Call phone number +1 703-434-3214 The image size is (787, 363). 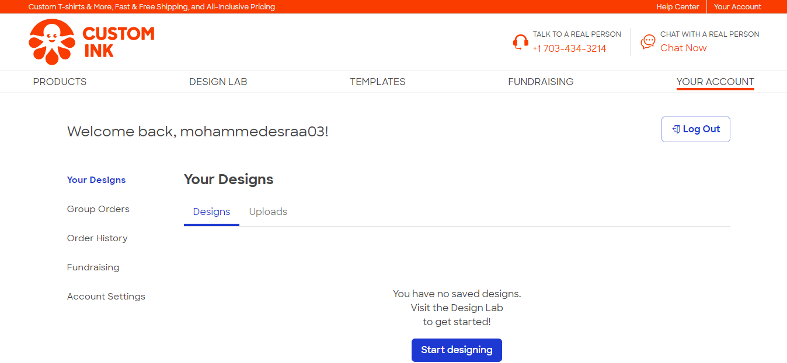pos(569,48)
